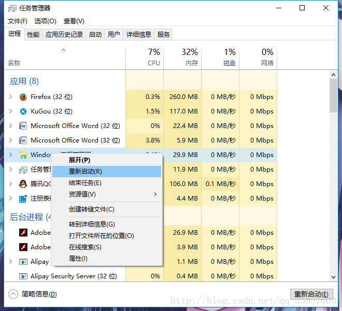Expand the 注册表 process row
This screenshot has width=342, height=311.
pyautogui.click(x=11, y=199)
